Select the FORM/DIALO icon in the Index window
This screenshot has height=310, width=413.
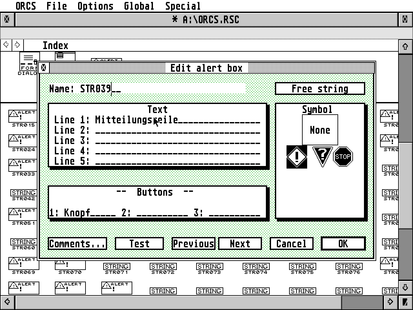coord(28,60)
